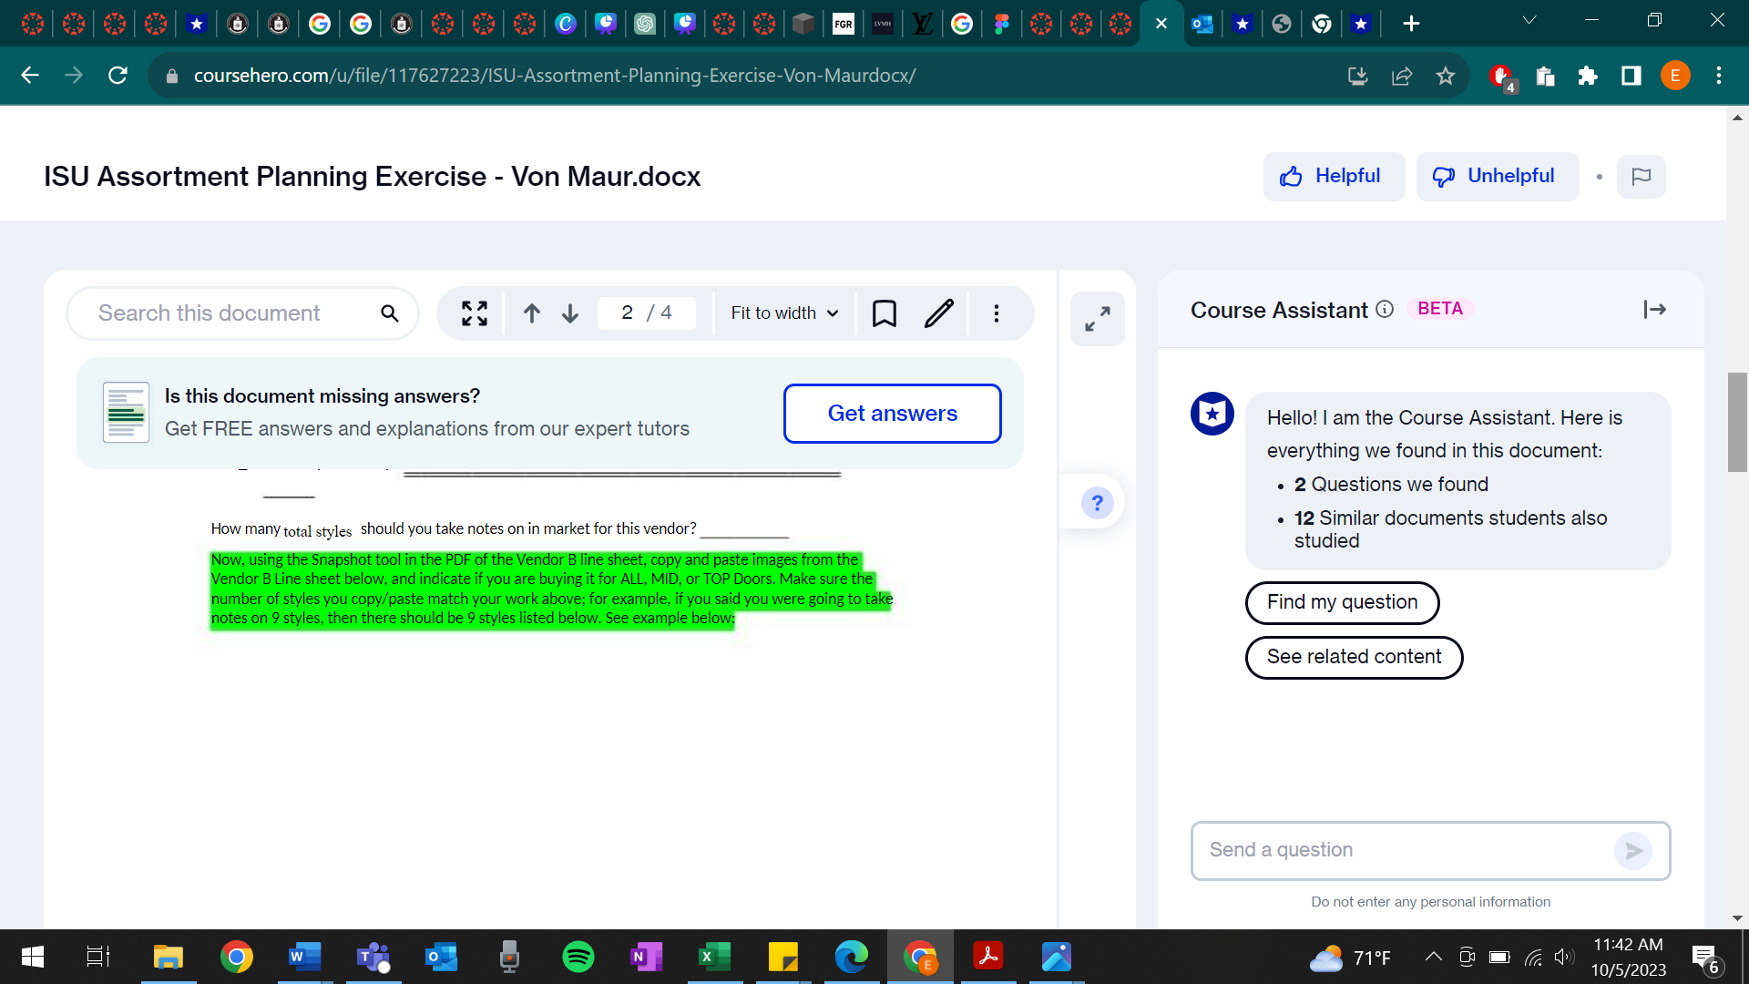
Task: Bookmark this document
Action: click(x=885, y=313)
